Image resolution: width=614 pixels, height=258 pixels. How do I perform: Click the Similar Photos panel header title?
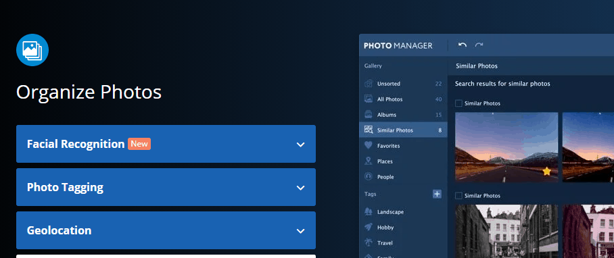[477, 66]
